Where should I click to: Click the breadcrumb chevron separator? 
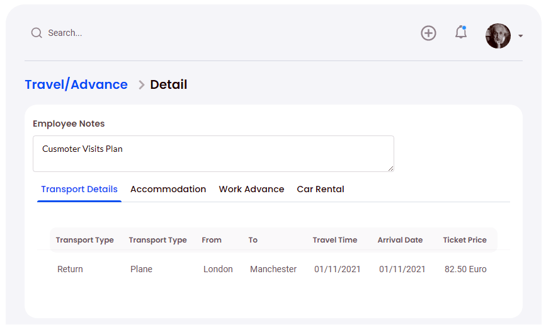click(x=141, y=85)
